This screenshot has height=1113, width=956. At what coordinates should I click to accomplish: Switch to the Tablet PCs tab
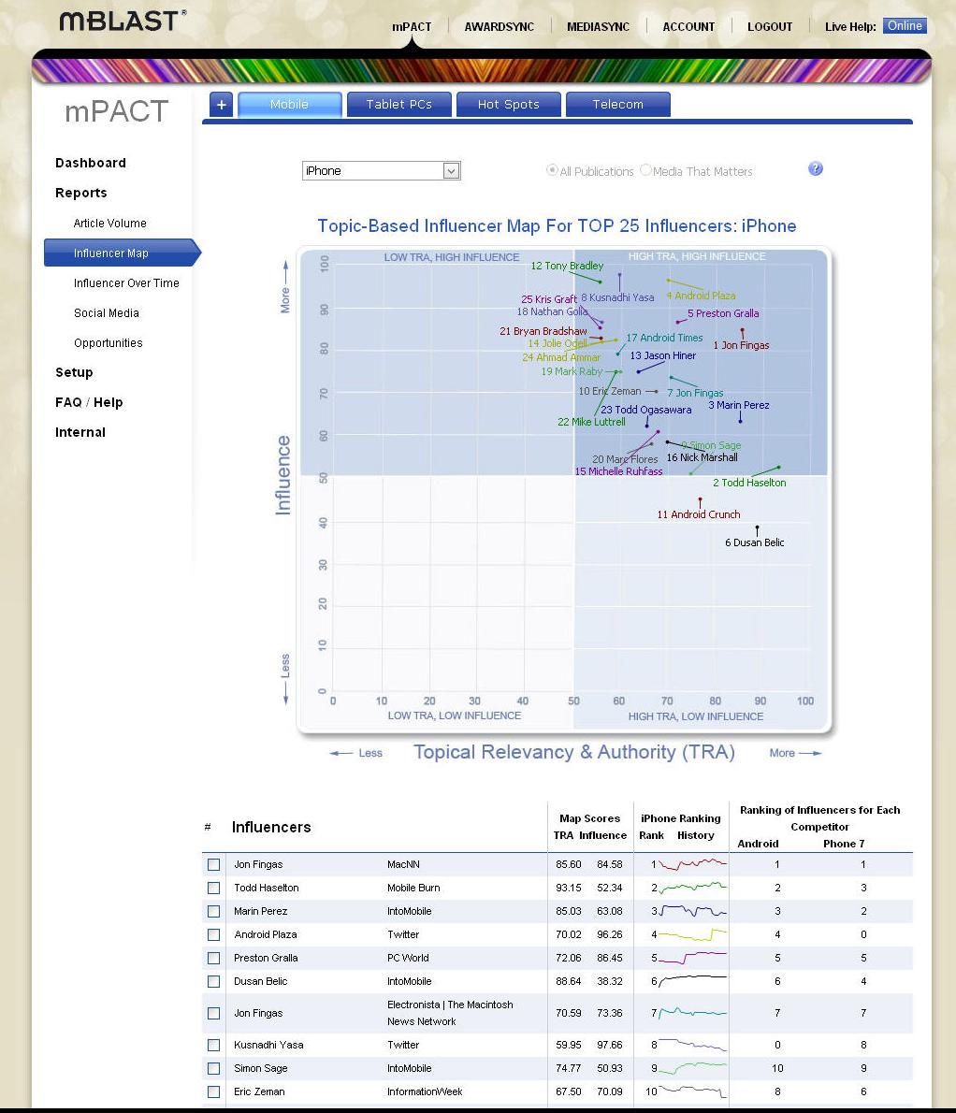398,105
